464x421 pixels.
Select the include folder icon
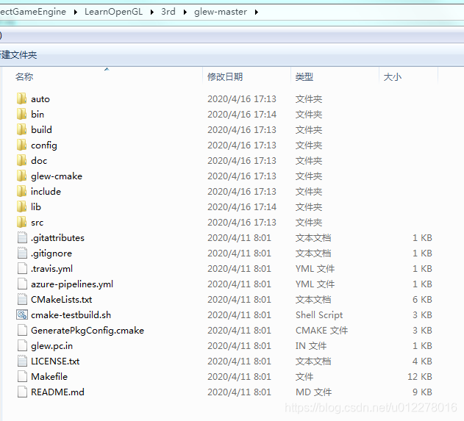[21, 191]
